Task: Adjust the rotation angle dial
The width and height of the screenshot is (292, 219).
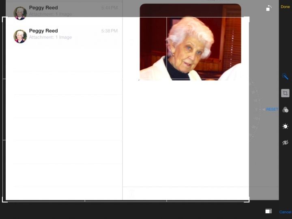Action: tap(255, 110)
